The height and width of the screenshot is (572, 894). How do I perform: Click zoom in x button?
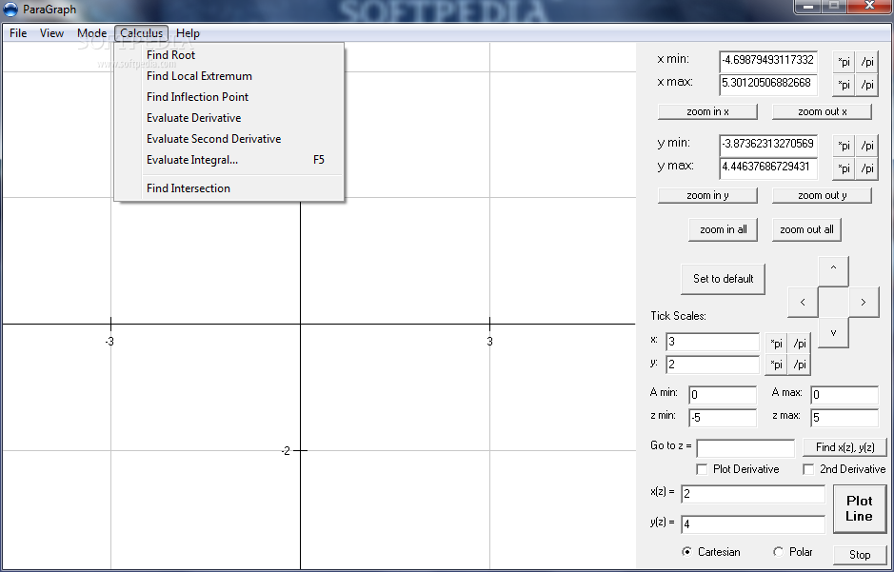[x=707, y=111]
